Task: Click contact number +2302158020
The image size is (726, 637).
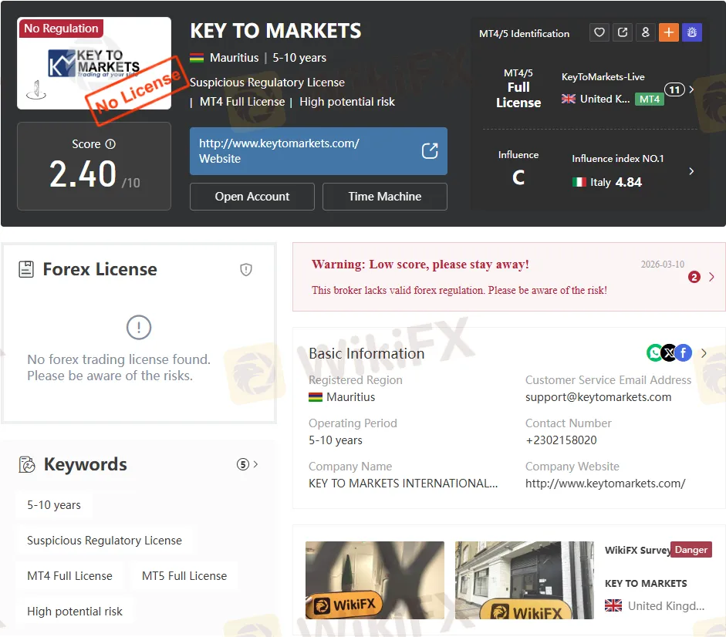Action: coord(561,440)
